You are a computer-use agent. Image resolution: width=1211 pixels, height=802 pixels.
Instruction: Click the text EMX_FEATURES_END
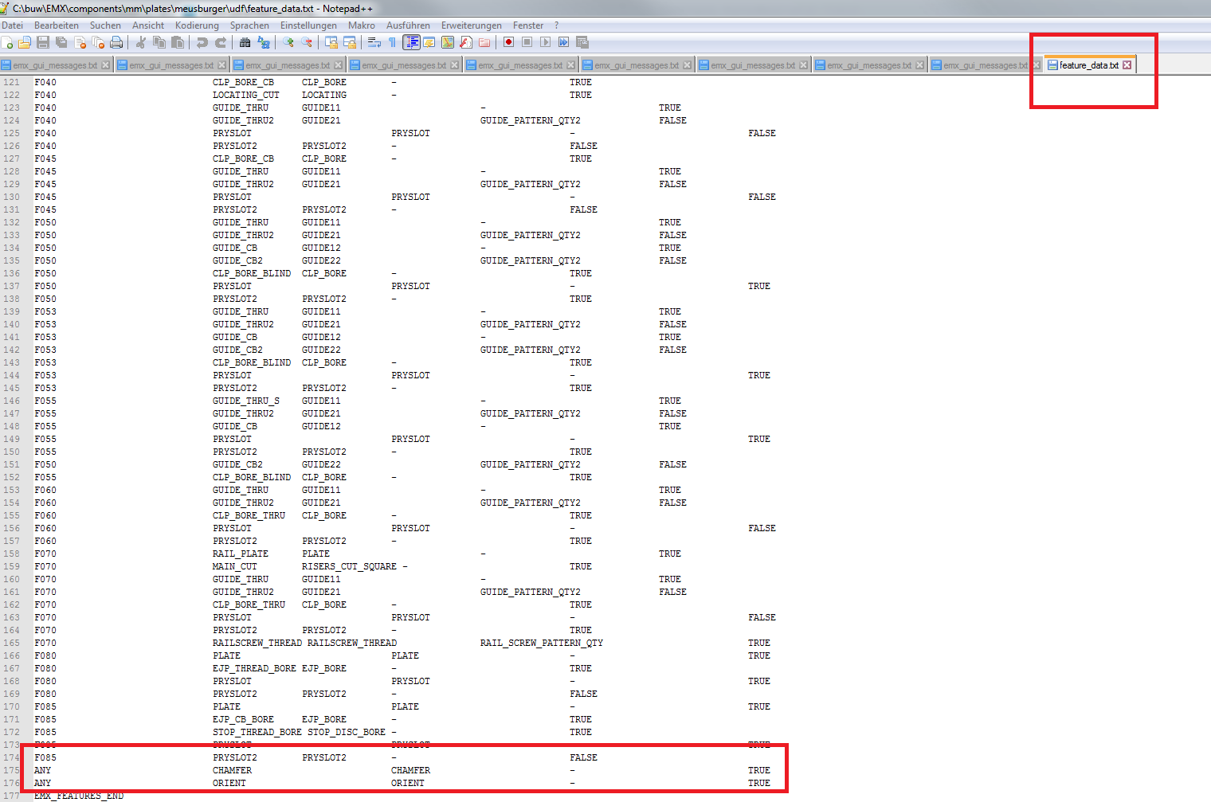[x=79, y=796]
